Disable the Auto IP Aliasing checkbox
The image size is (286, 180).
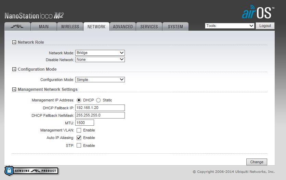(x=79, y=138)
